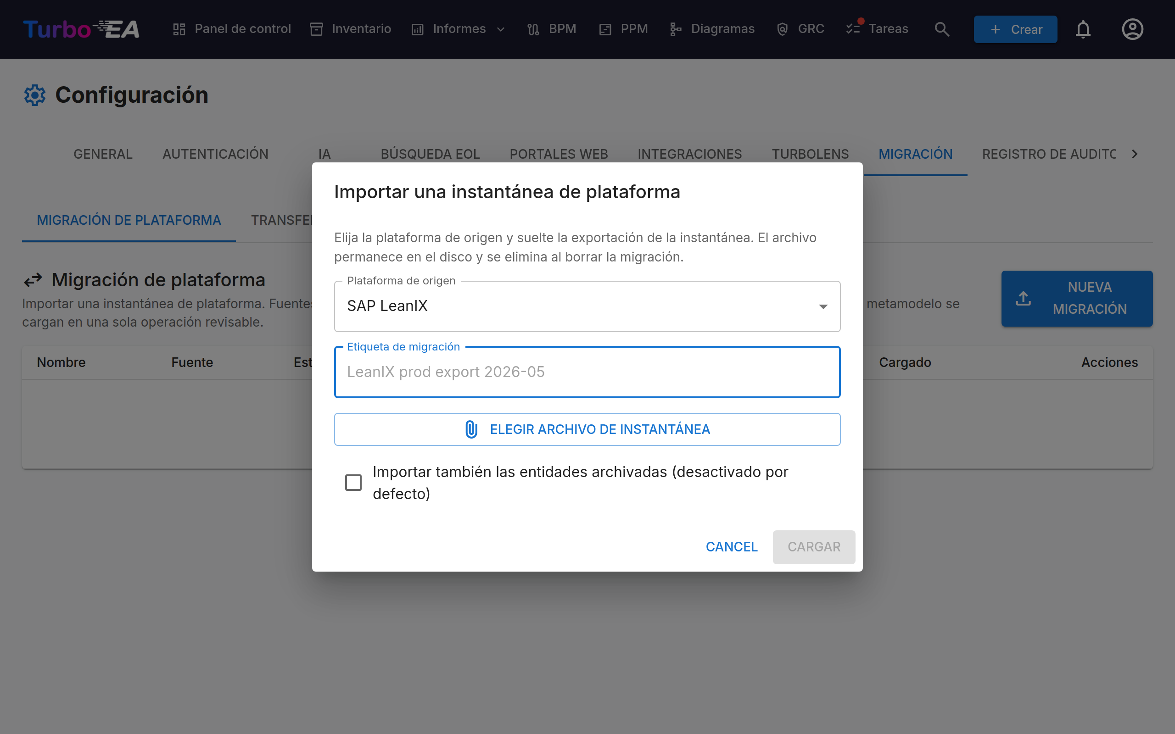The height and width of the screenshot is (734, 1175).
Task: Focus the Etiqueta de migración field
Action: click(x=587, y=372)
